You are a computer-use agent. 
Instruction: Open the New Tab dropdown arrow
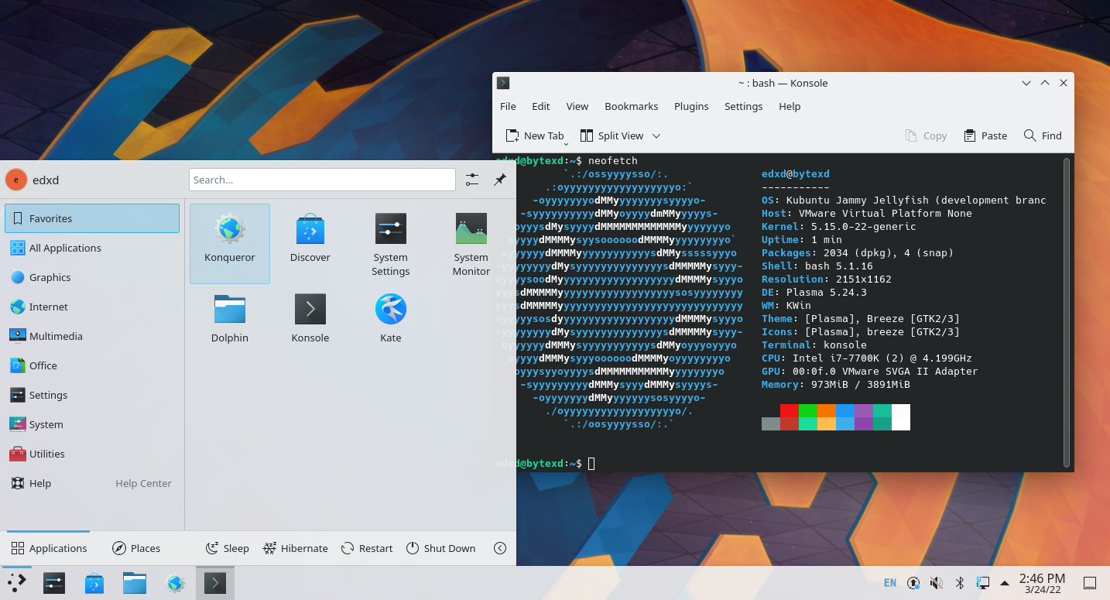coord(566,142)
